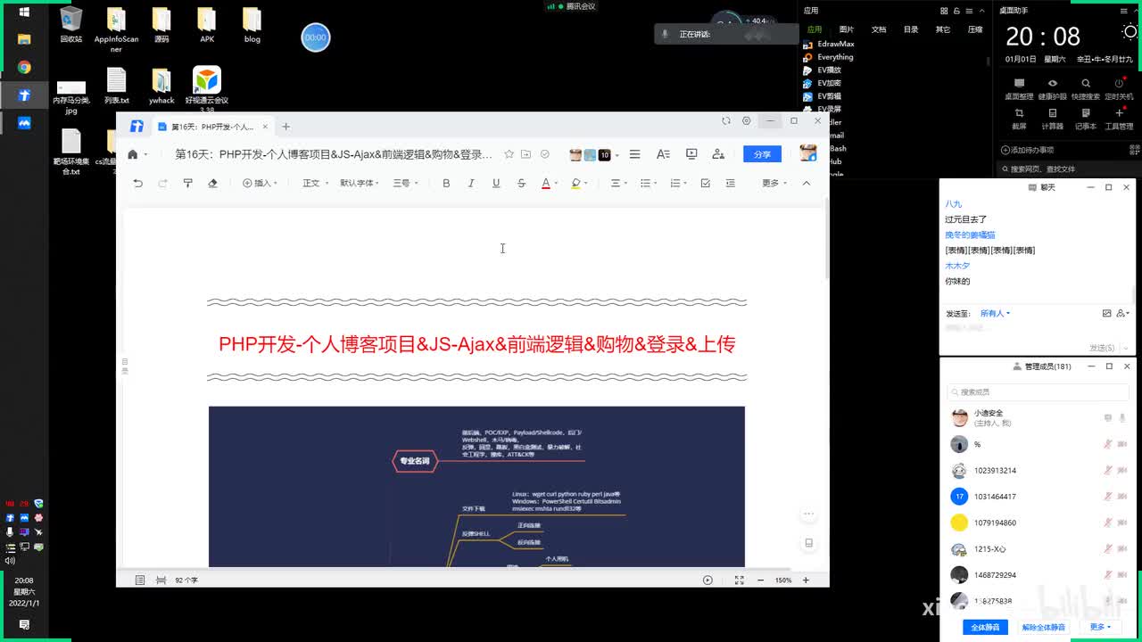Image resolution: width=1142 pixels, height=642 pixels.
Task: Star the document as favorite
Action: coord(509,154)
